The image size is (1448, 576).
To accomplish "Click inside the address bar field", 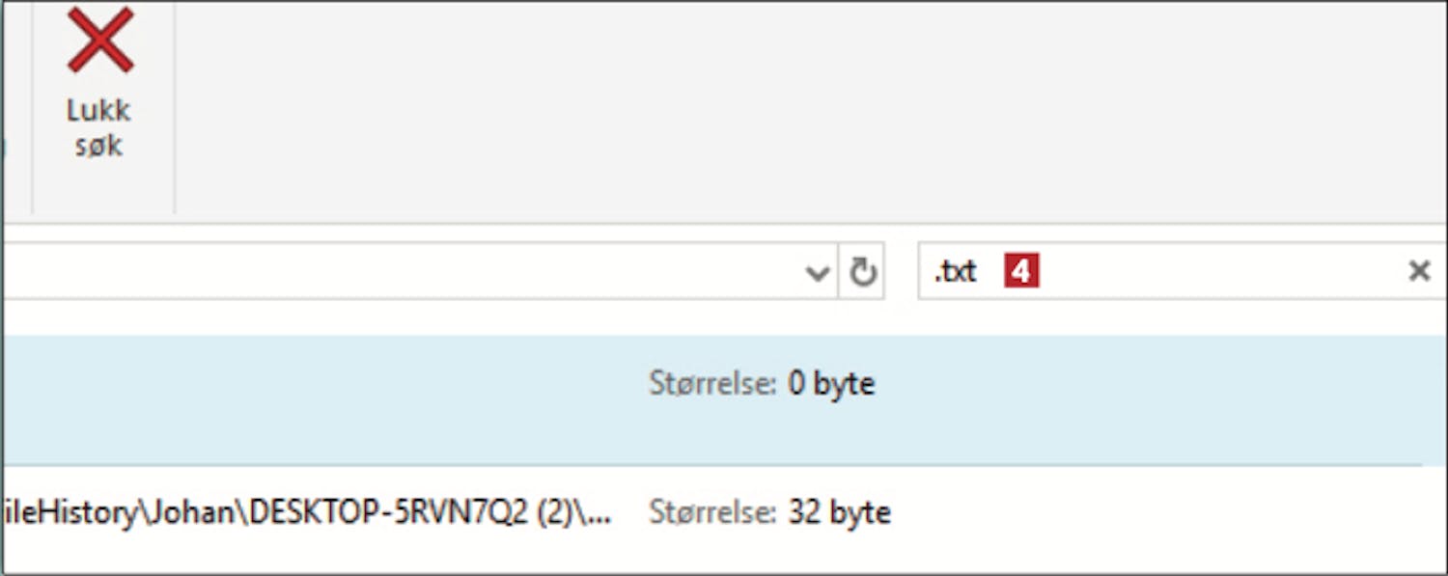I will click(405, 273).
